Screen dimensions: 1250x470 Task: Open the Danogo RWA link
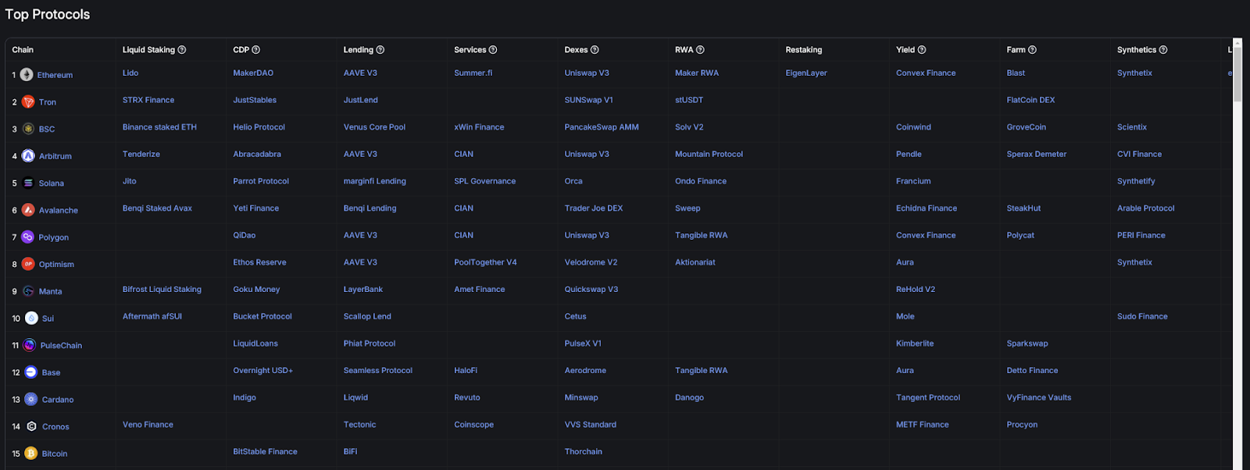[689, 397]
